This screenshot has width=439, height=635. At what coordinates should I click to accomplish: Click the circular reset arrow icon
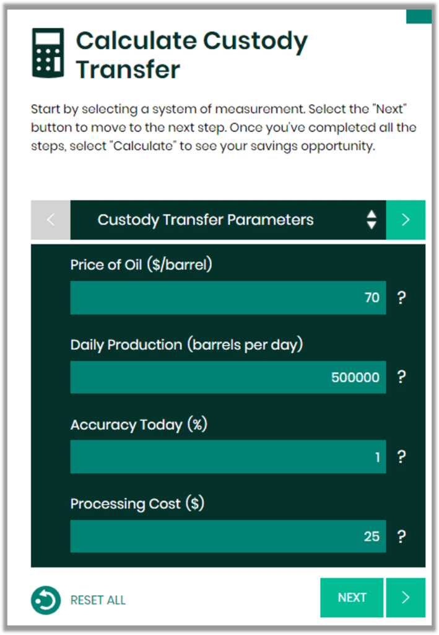pyautogui.click(x=46, y=600)
